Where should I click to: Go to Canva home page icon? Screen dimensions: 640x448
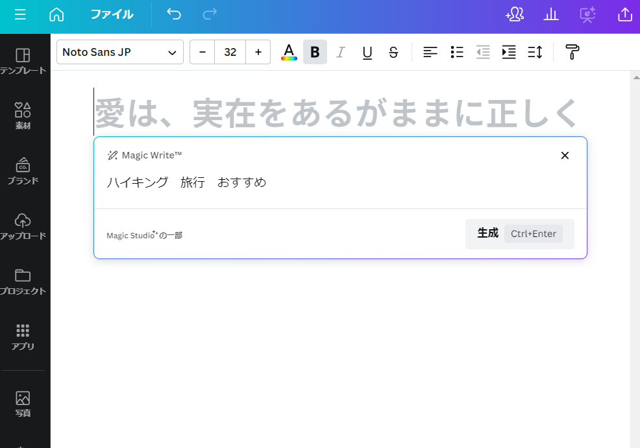click(56, 15)
